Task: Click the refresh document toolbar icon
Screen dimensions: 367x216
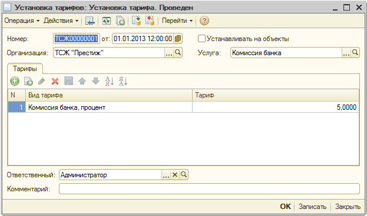Action: [x=107, y=21]
